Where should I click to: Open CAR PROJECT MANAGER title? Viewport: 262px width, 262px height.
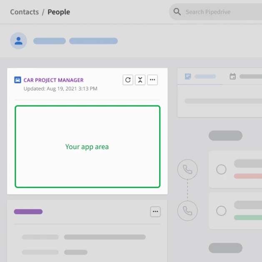click(x=53, y=80)
